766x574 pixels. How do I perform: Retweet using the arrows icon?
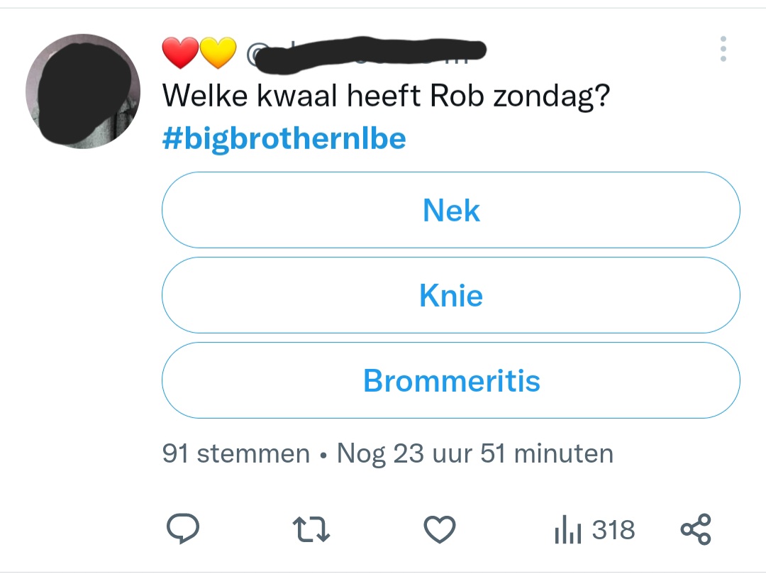coord(311,529)
